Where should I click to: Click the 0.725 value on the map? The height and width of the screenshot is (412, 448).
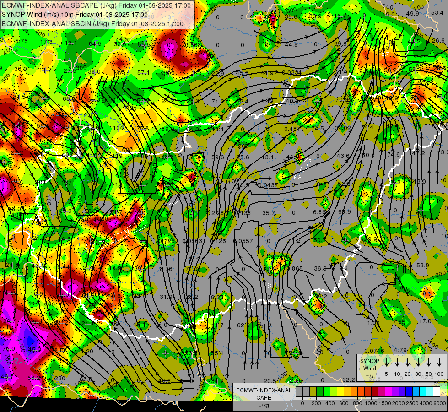click(166, 241)
